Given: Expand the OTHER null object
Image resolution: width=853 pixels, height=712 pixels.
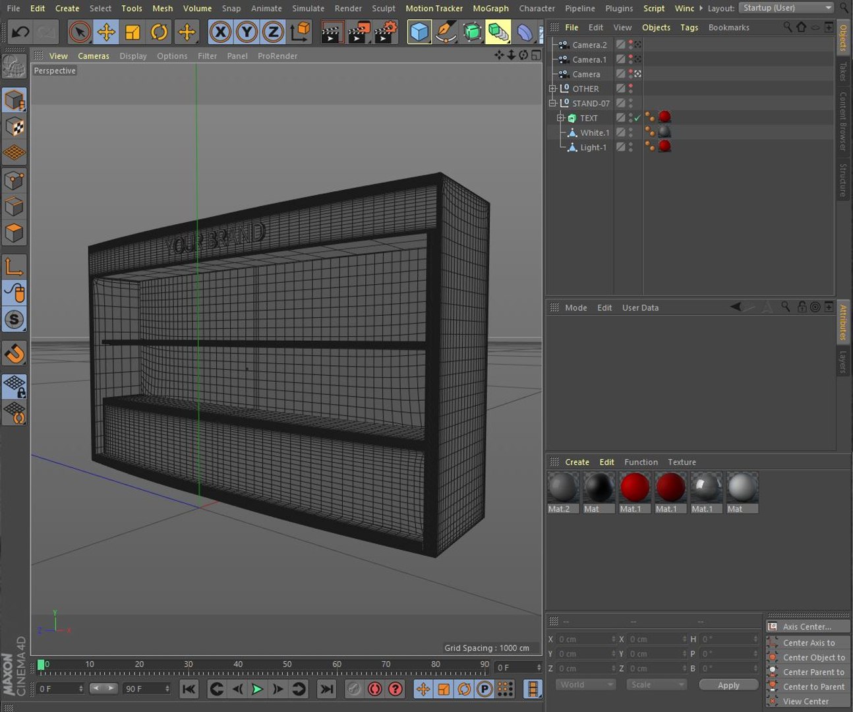Looking at the screenshot, I should pos(552,88).
